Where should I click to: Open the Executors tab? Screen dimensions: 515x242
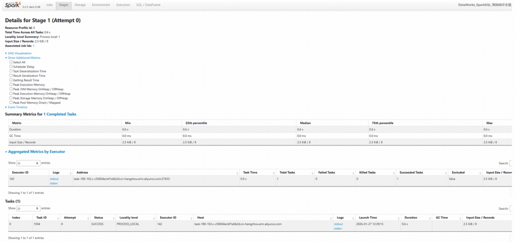tap(123, 5)
